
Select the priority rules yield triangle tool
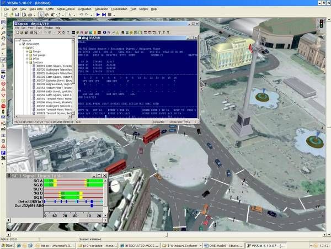click(3, 96)
